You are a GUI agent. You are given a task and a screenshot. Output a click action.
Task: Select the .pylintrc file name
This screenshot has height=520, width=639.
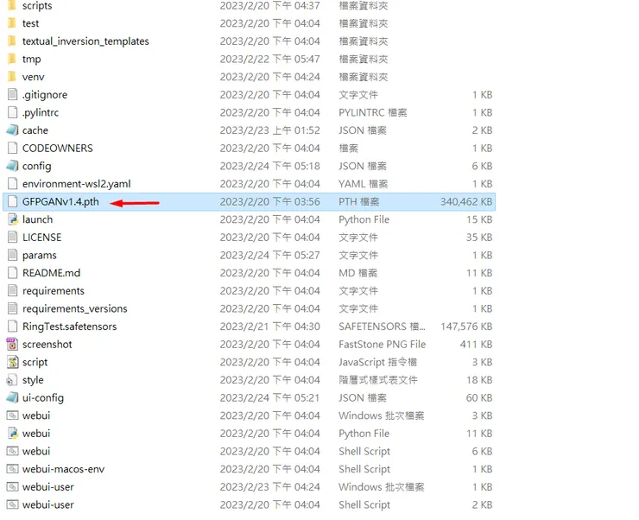click(41, 112)
